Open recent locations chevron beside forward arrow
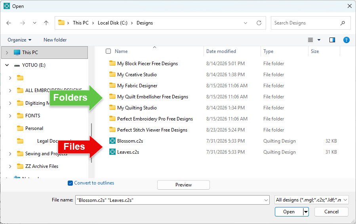The image size is (356, 224). click(34, 23)
